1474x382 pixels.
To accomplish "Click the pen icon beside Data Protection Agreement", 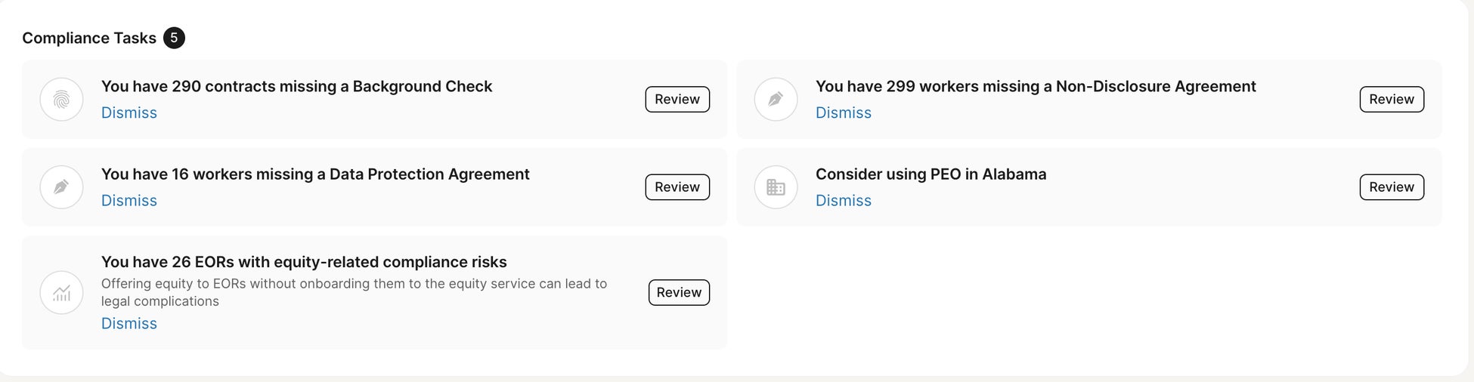I will 61,187.
